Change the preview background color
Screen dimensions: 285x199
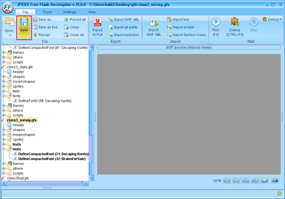click(x=264, y=180)
